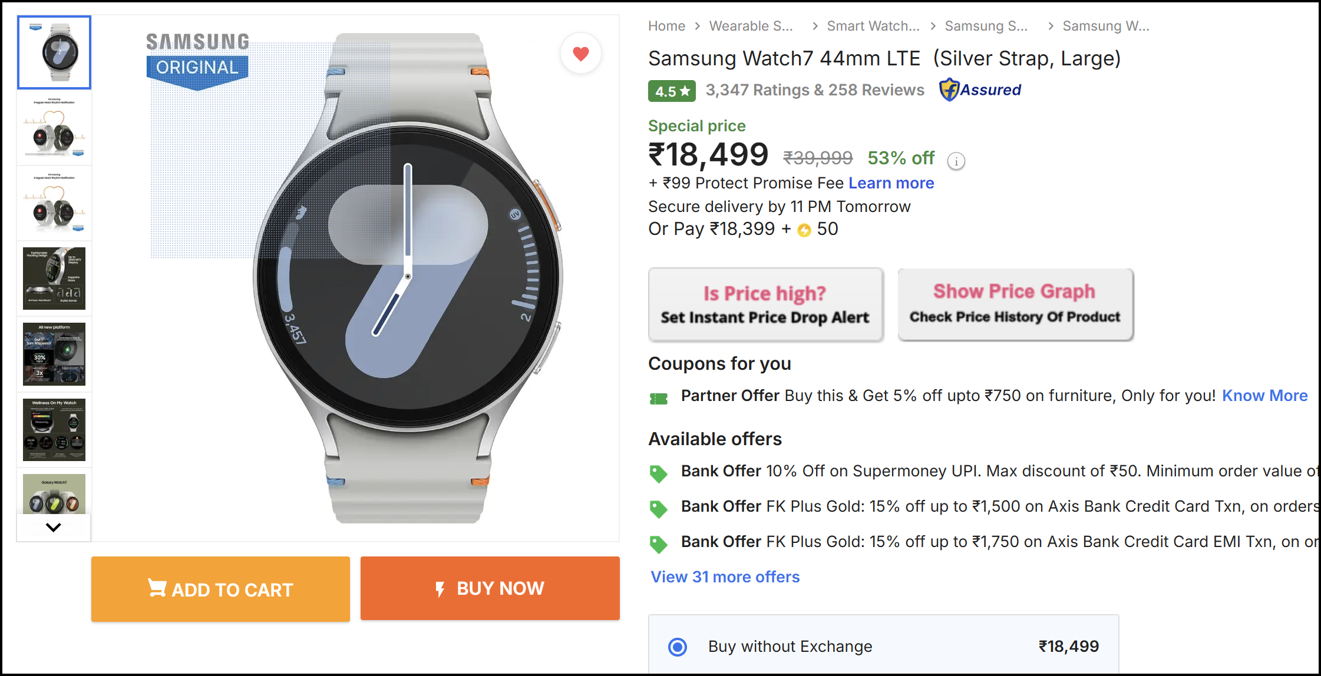Screen dimensions: 1321x676
Task: Select the Wellness On My Watch thumbnail
Action: click(54, 429)
